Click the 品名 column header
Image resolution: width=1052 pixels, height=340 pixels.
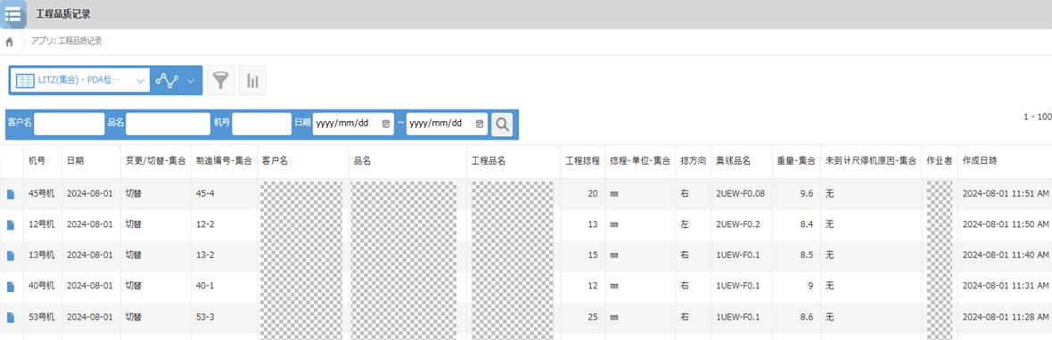pyautogui.click(x=363, y=161)
